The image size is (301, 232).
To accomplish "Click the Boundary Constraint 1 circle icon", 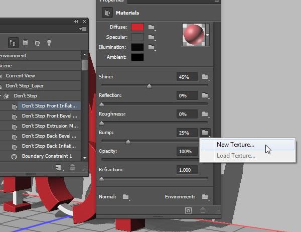I will tap(14, 157).
